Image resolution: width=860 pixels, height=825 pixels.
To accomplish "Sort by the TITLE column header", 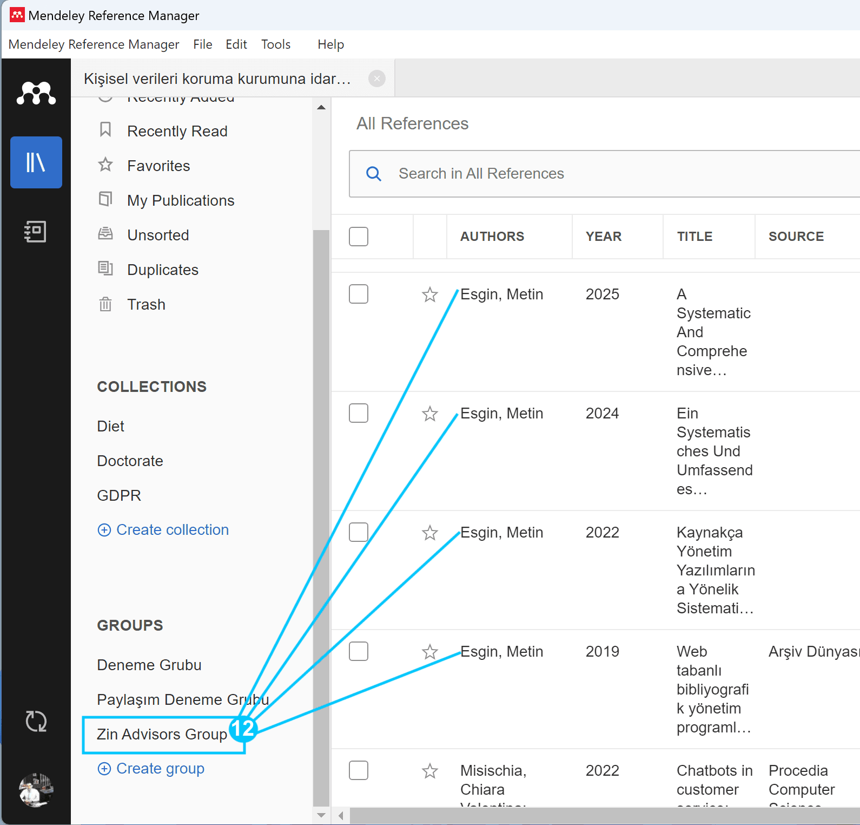I will coord(695,237).
